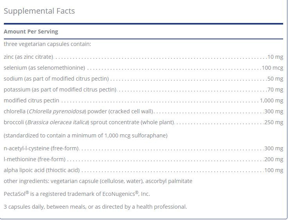Select the 'three vegetarian capsules contain' line
This screenshot has height=220, width=289.
click(47, 44)
